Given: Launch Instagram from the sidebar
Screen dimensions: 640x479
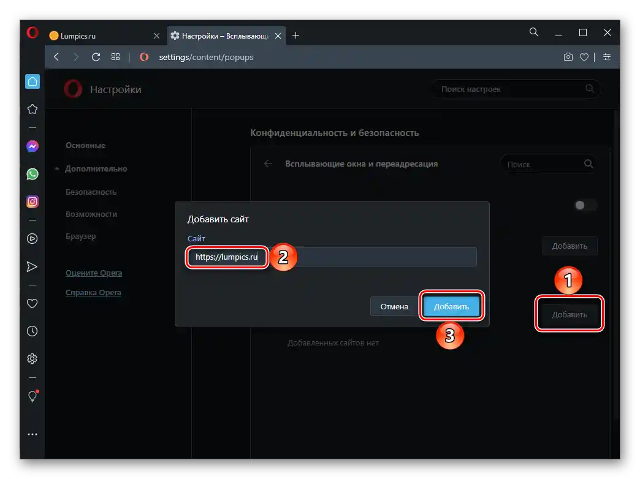Looking at the screenshot, I should [32, 202].
